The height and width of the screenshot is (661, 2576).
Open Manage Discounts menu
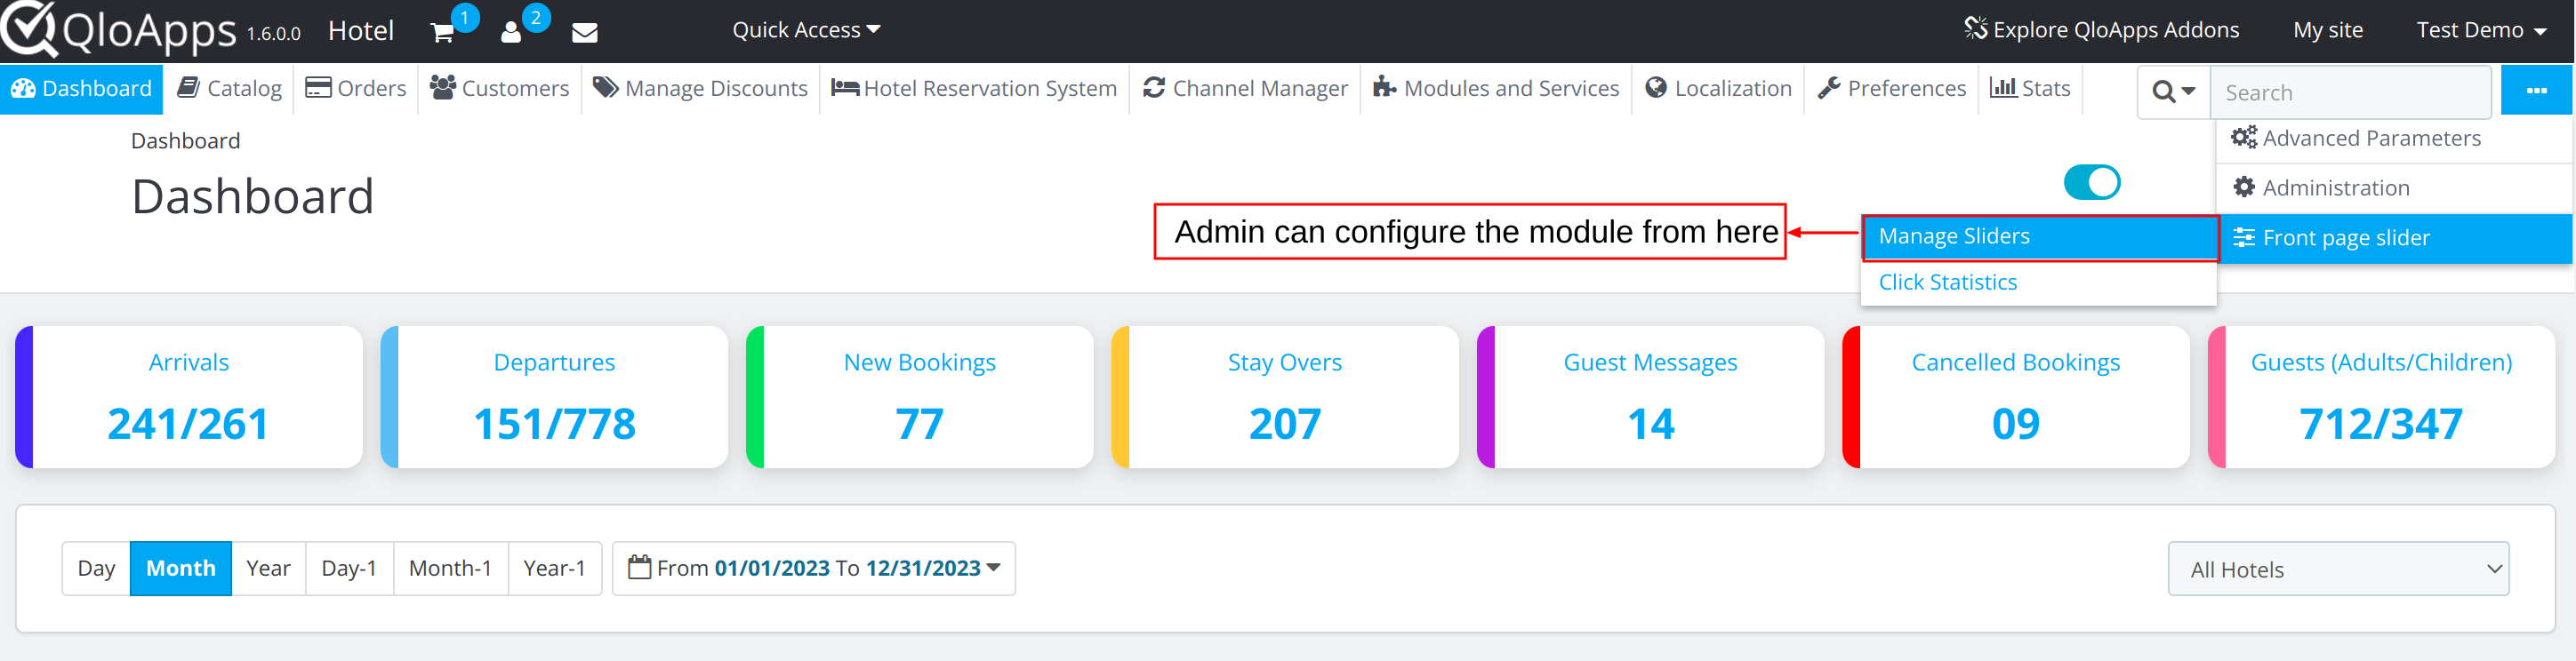(700, 89)
